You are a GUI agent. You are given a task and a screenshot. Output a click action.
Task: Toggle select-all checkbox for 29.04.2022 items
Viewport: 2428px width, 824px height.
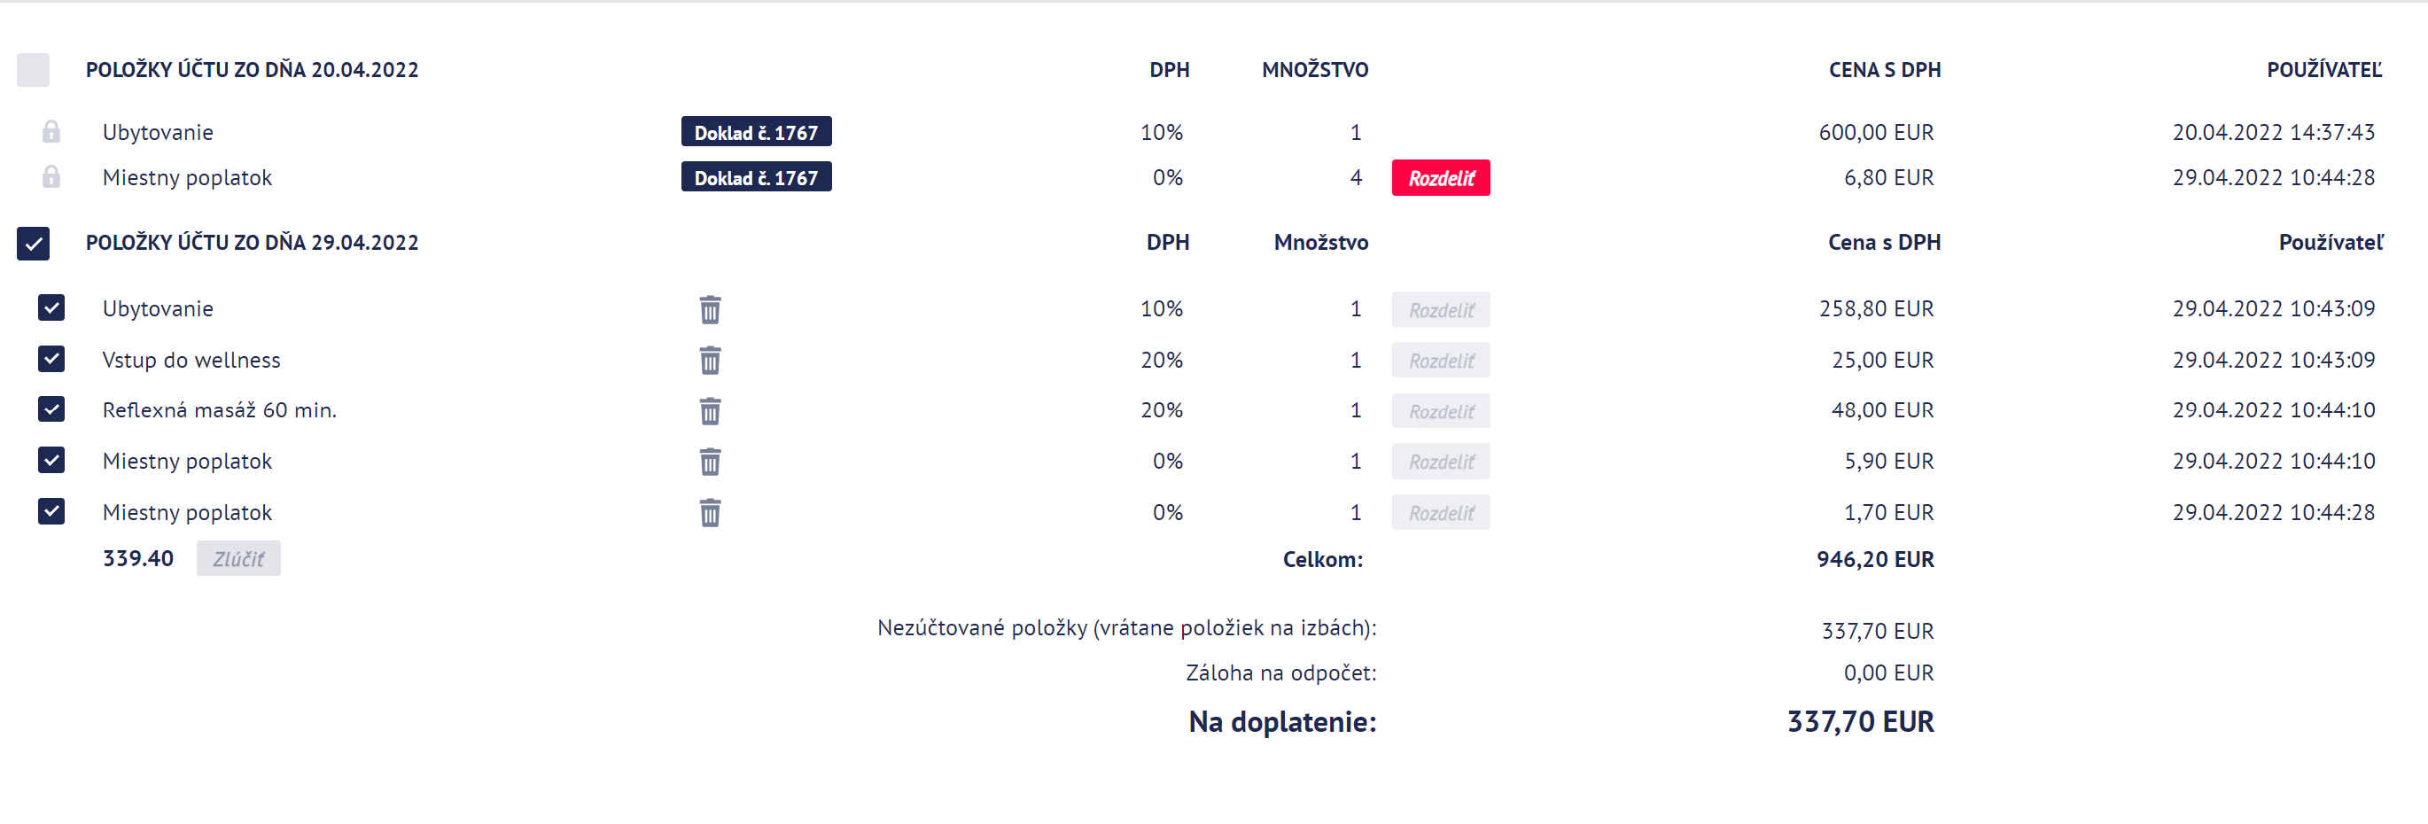(x=33, y=244)
